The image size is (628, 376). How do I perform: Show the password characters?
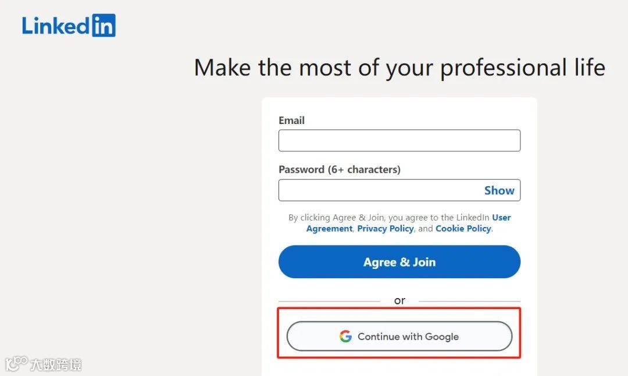499,190
